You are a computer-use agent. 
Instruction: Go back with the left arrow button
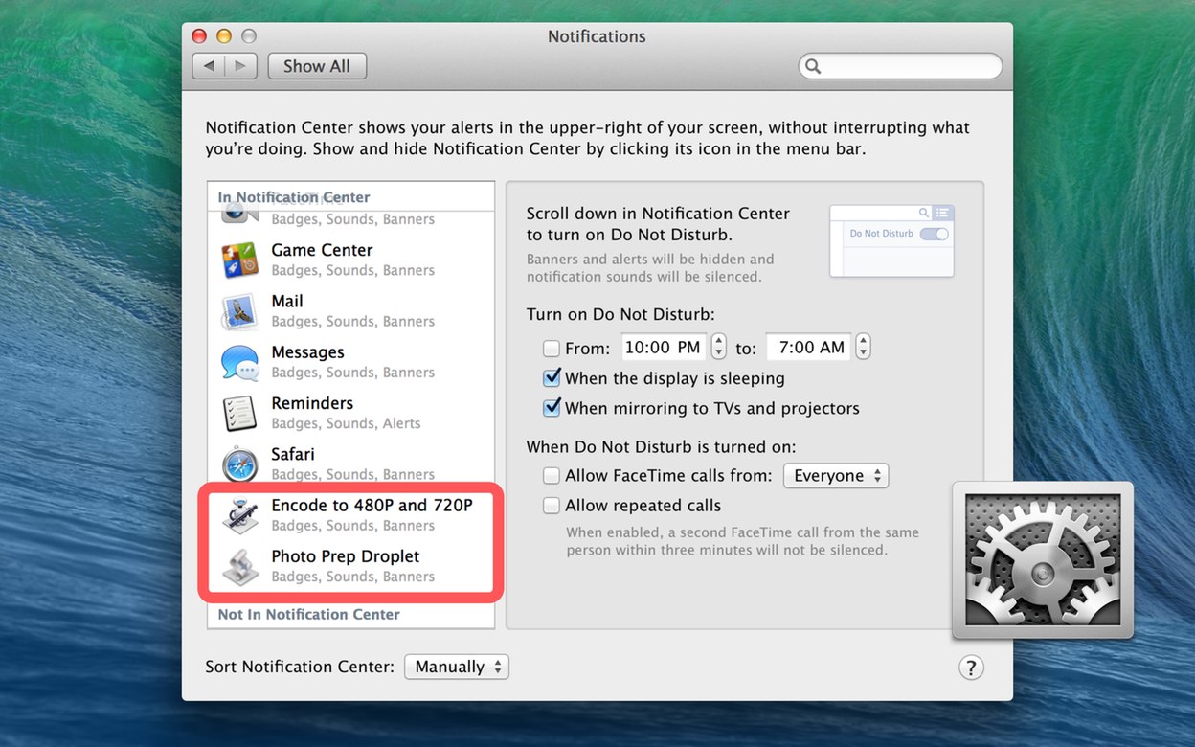(x=209, y=66)
